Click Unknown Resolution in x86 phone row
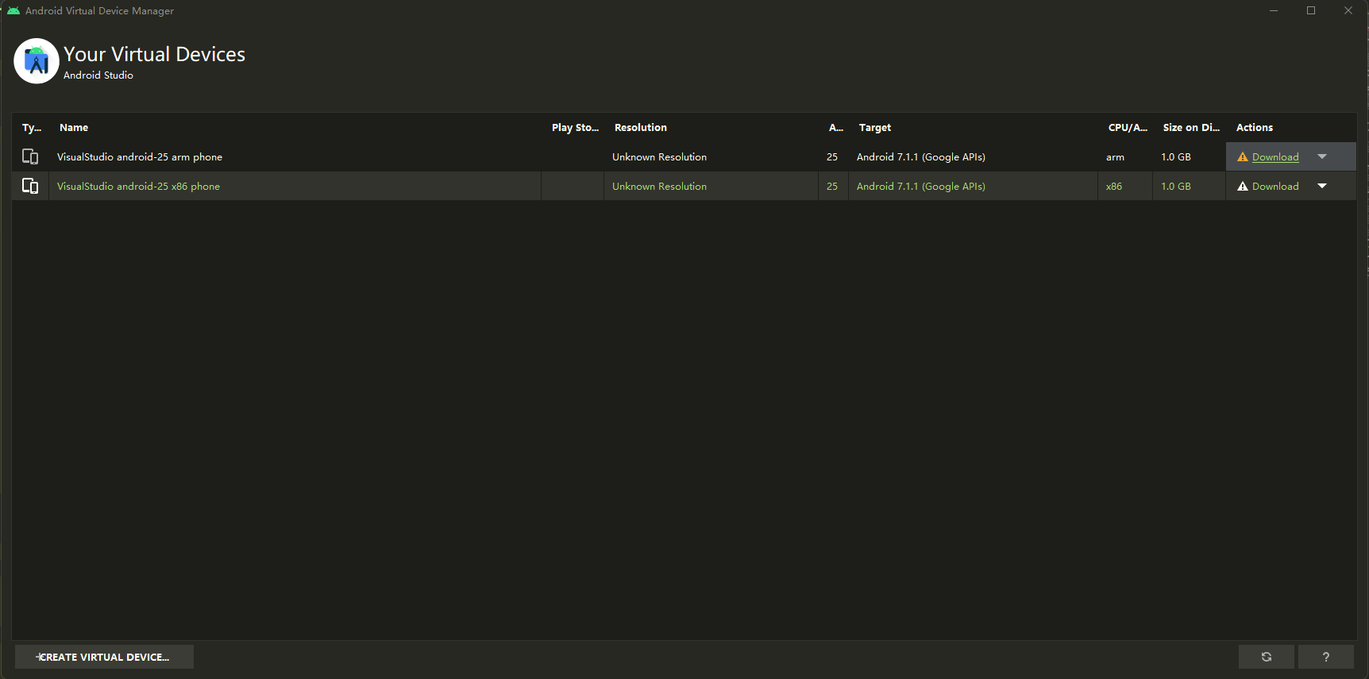The height and width of the screenshot is (679, 1369). (659, 187)
